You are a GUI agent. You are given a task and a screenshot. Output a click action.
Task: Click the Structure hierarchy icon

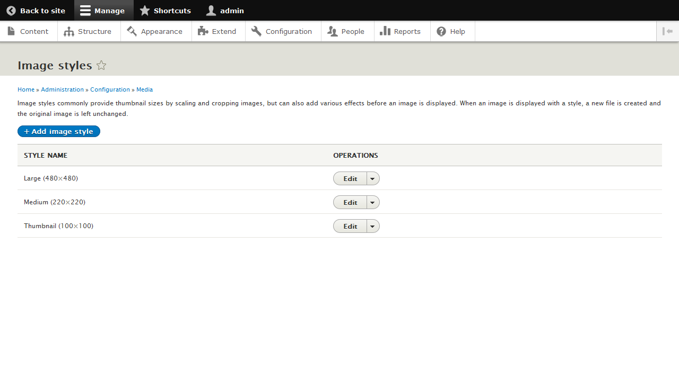pos(69,31)
